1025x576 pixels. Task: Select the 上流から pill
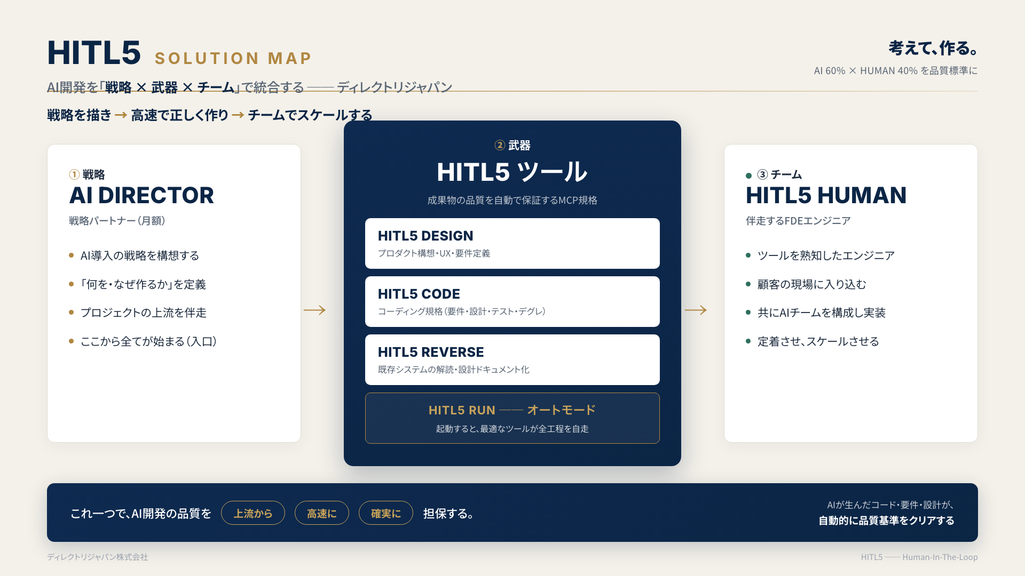253,513
